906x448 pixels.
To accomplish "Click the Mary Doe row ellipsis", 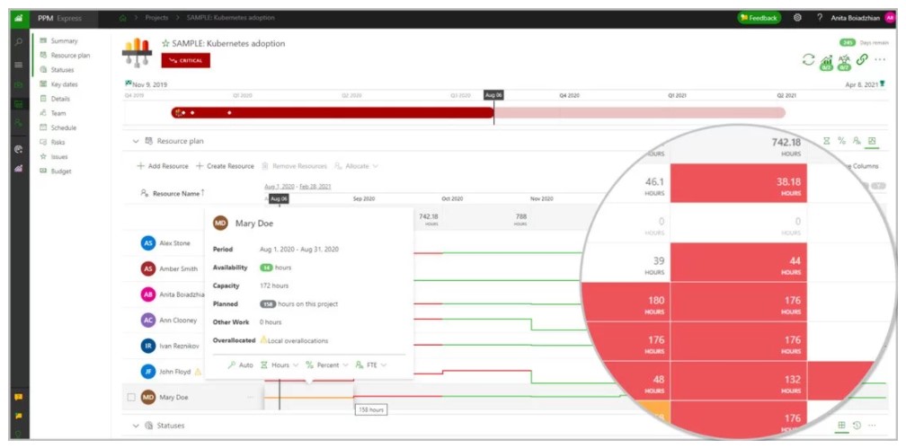I will [250, 397].
